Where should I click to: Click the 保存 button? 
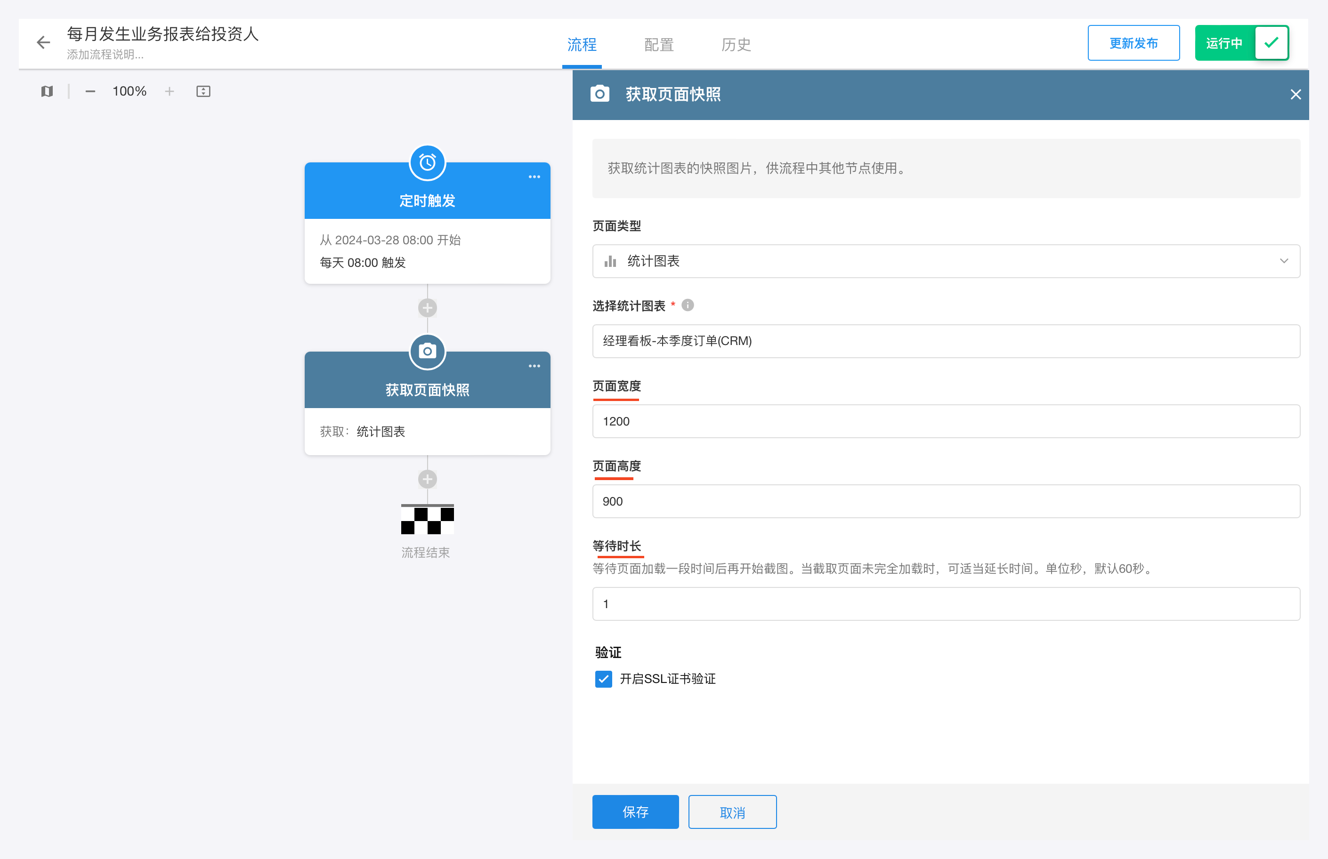click(x=635, y=811)
